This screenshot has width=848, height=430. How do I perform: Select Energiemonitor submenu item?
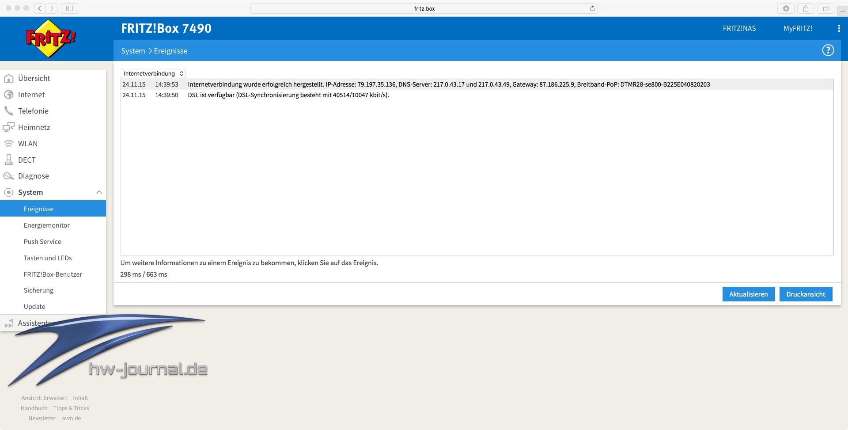tap(47, 225)
